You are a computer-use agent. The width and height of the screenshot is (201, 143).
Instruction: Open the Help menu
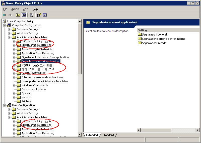[35, 9]
